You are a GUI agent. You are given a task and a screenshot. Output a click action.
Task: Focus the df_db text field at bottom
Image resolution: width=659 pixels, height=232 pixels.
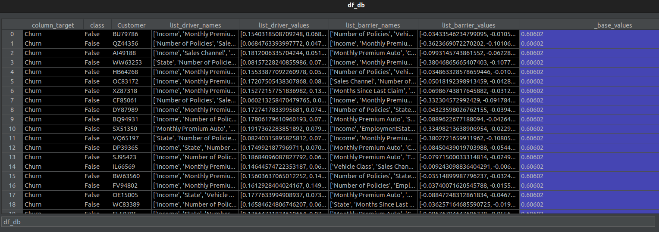(328, 222)
